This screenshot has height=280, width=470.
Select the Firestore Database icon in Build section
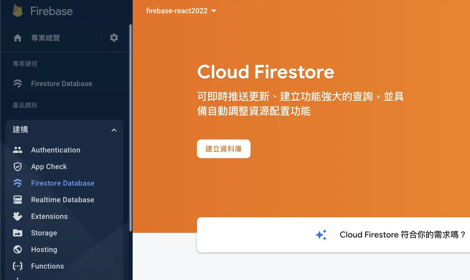coord(17,183)
